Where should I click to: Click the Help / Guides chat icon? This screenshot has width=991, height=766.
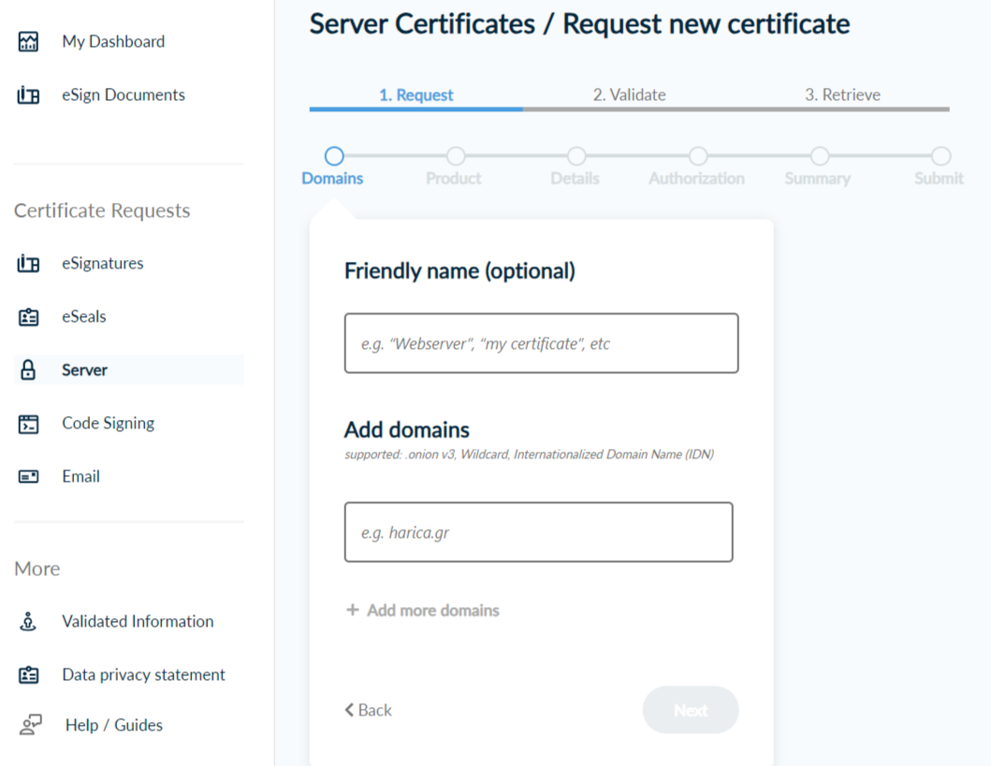pos(30,726)
